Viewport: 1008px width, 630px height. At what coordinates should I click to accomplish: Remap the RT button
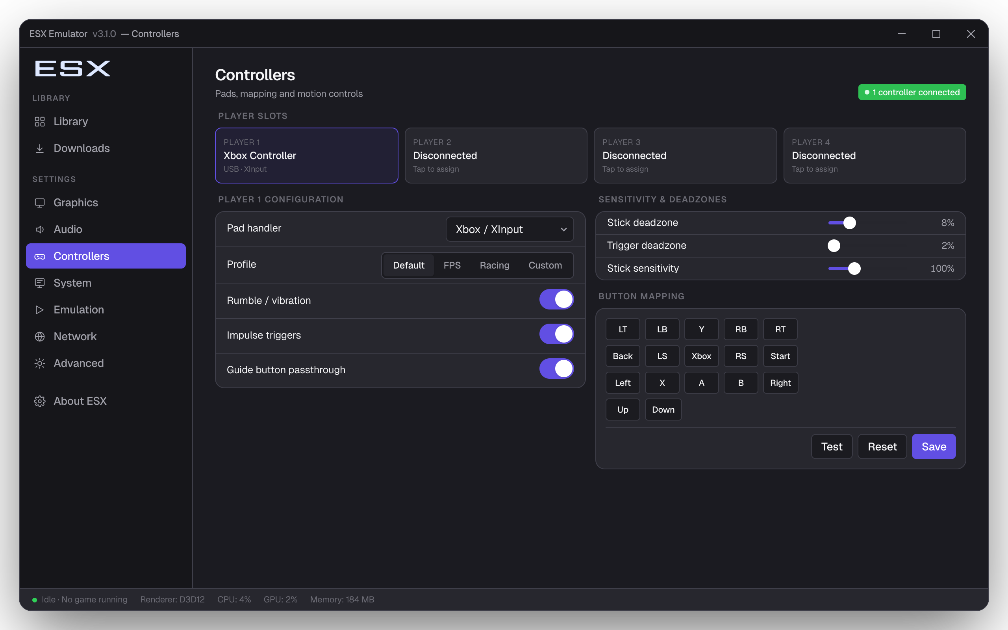coord(780,330)
